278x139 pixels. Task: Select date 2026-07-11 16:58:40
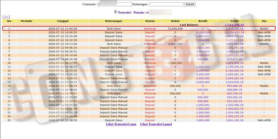[x=63, y=90]
